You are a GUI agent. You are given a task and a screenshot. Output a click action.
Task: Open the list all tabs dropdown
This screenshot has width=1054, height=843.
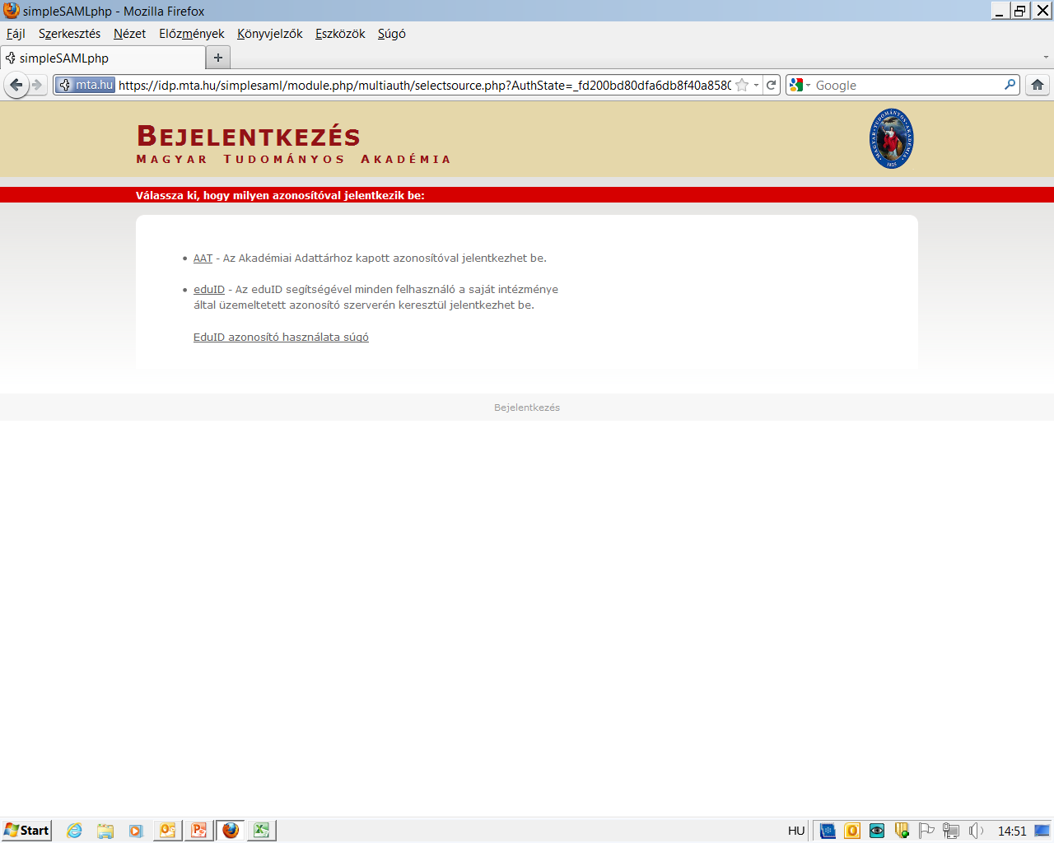pos(1046,58)
